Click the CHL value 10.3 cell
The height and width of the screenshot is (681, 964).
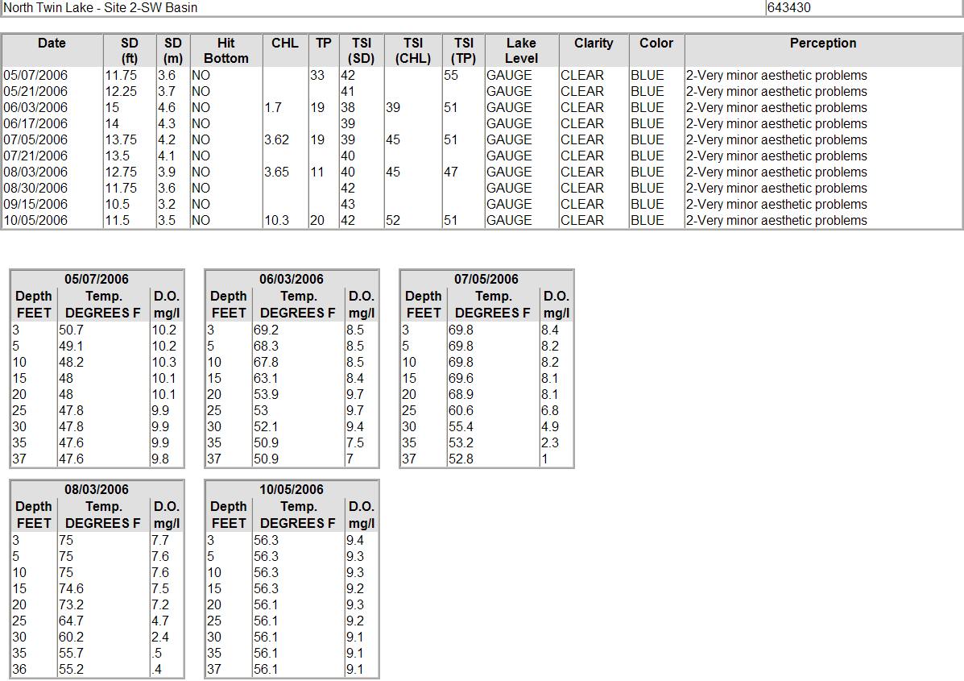pos(277,220)
